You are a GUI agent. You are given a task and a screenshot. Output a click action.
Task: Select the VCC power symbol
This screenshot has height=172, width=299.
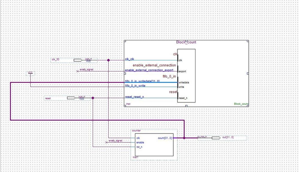(30, 73)
